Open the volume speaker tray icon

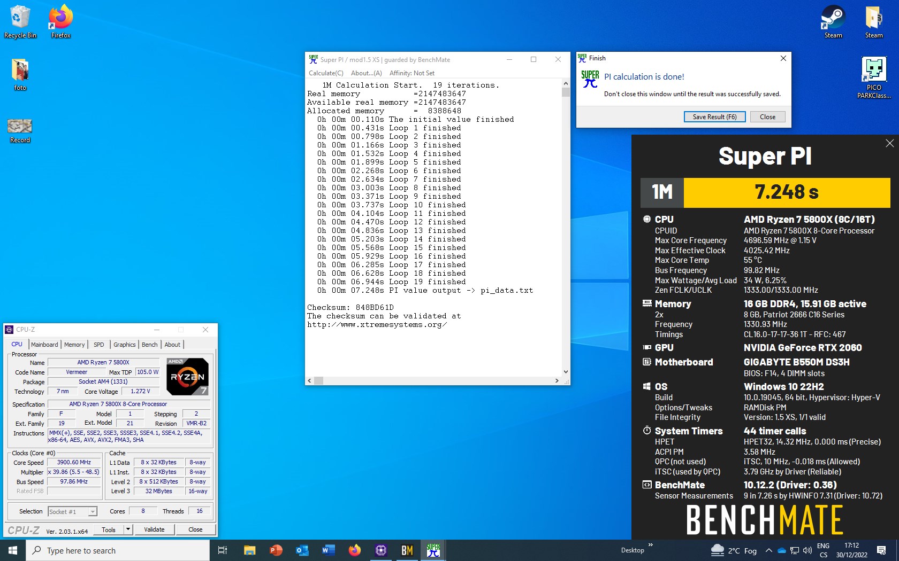(807, 550)
